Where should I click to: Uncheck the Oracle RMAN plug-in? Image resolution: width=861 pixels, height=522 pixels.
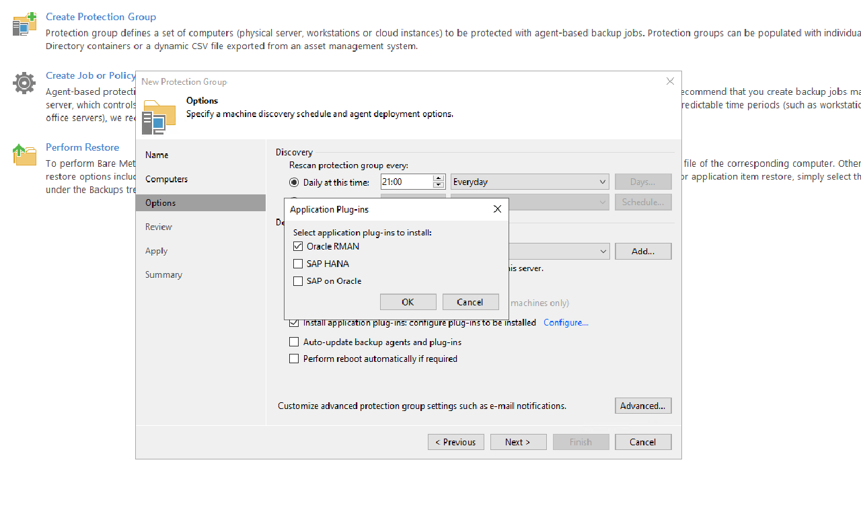point(298,246)
